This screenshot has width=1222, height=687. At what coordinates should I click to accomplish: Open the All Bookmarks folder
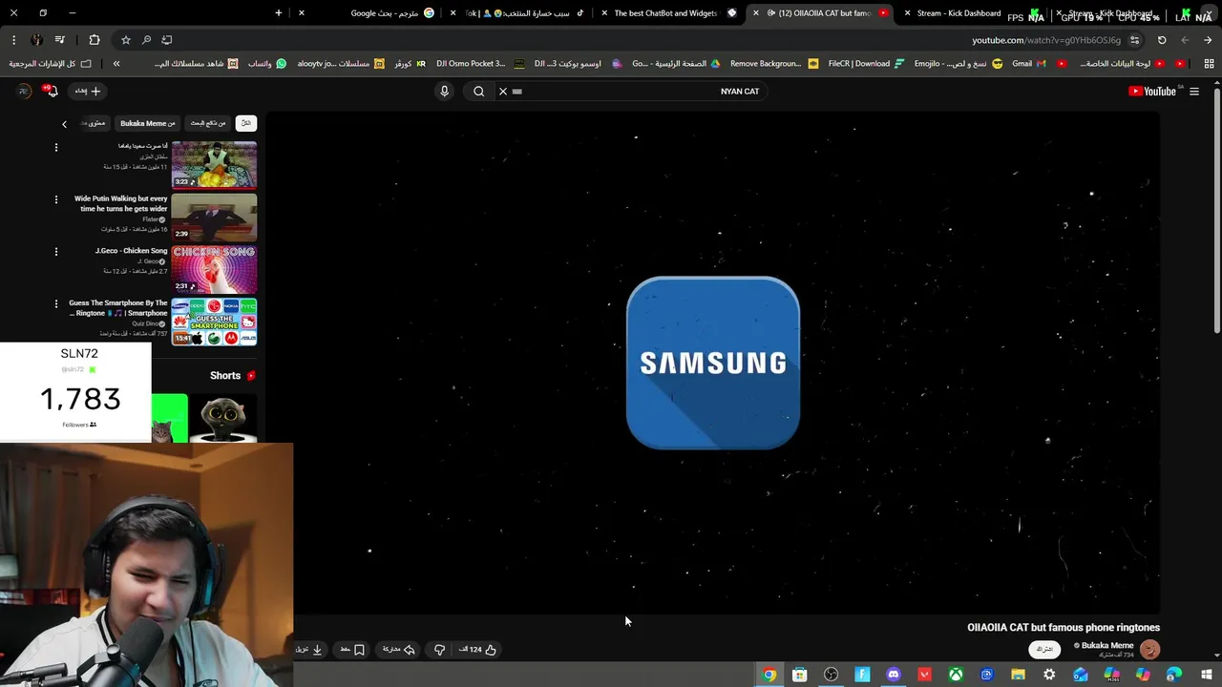point(51,64)
